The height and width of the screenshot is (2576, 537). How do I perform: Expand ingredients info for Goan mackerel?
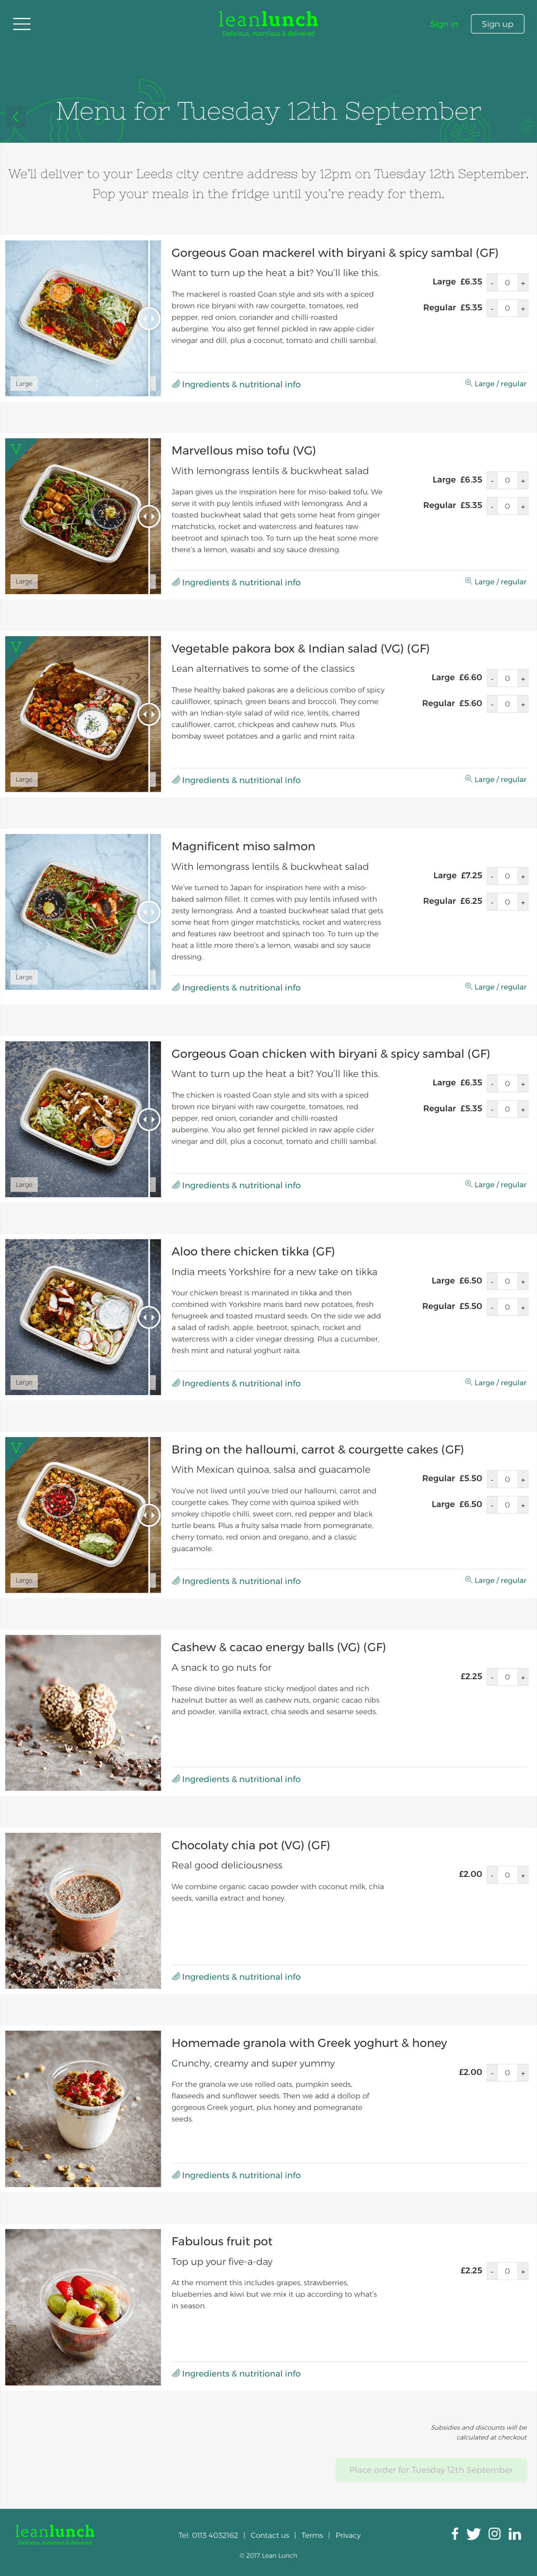236,384
